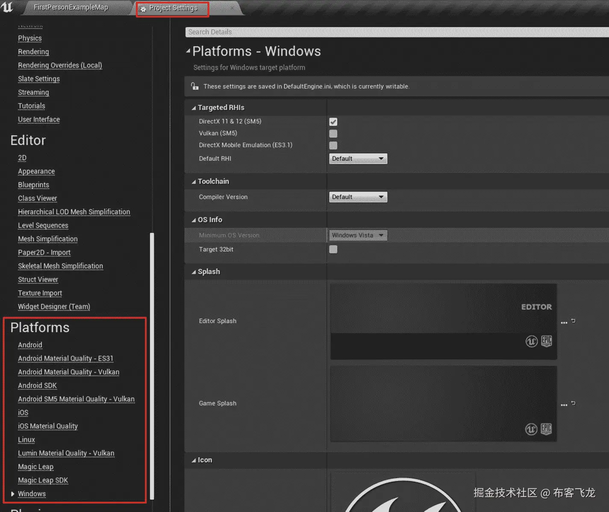Reset Editor Splash to default arrow
Screen dimensions: 609x512
574,321
